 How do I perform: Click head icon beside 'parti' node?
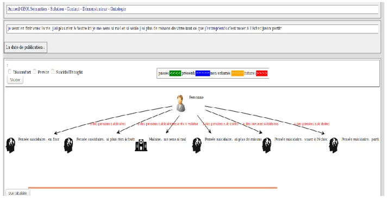click(334, 145)
